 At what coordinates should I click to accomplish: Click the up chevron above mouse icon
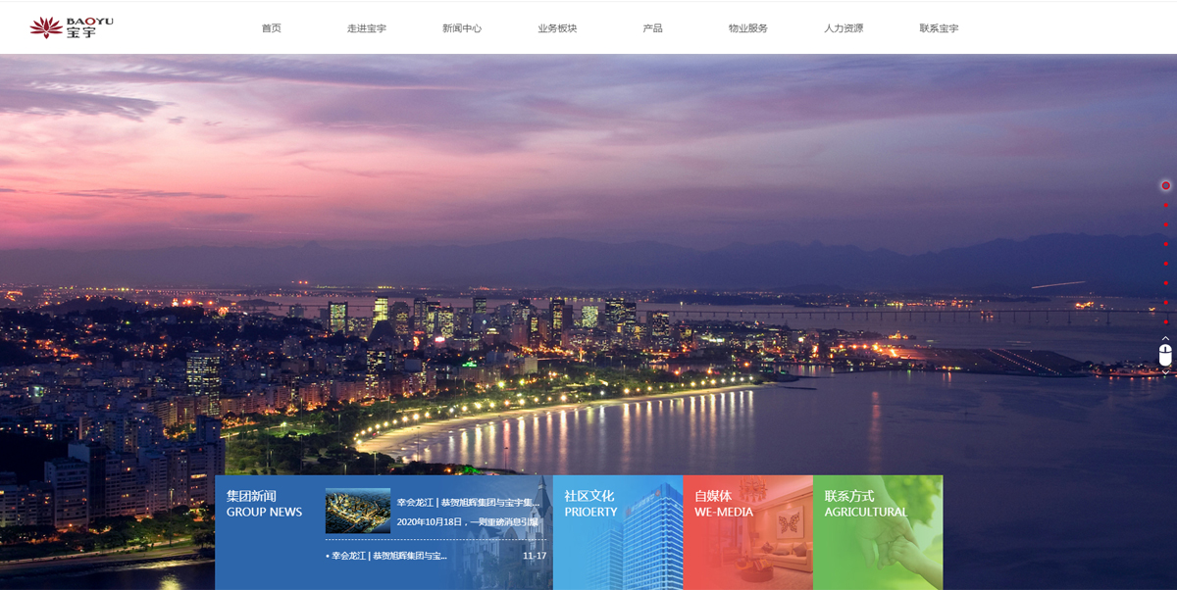tap(1165, 338)
